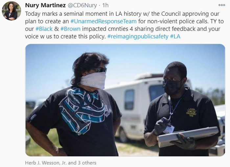Image resolution: width=230 pixels, height=167 pixels.
Task: Click the tweet text starting 'Today marks a seminal'
Action: (125, 25)
